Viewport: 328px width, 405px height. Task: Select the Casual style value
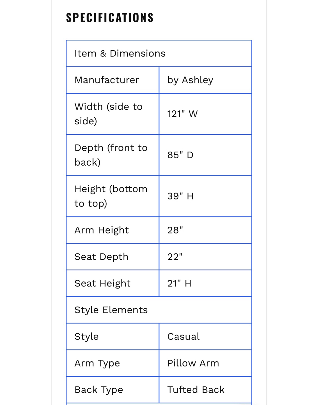pyautogui.click(x=184, y=336)
